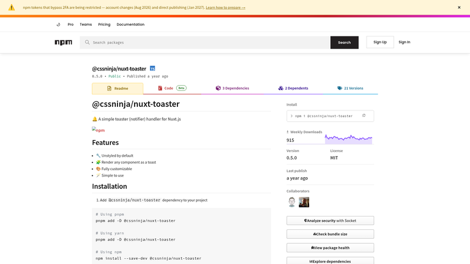The width and height of the screenshot is (470, 264).
Task: Open the second collaborator's avatar
Action: (304, 202)
